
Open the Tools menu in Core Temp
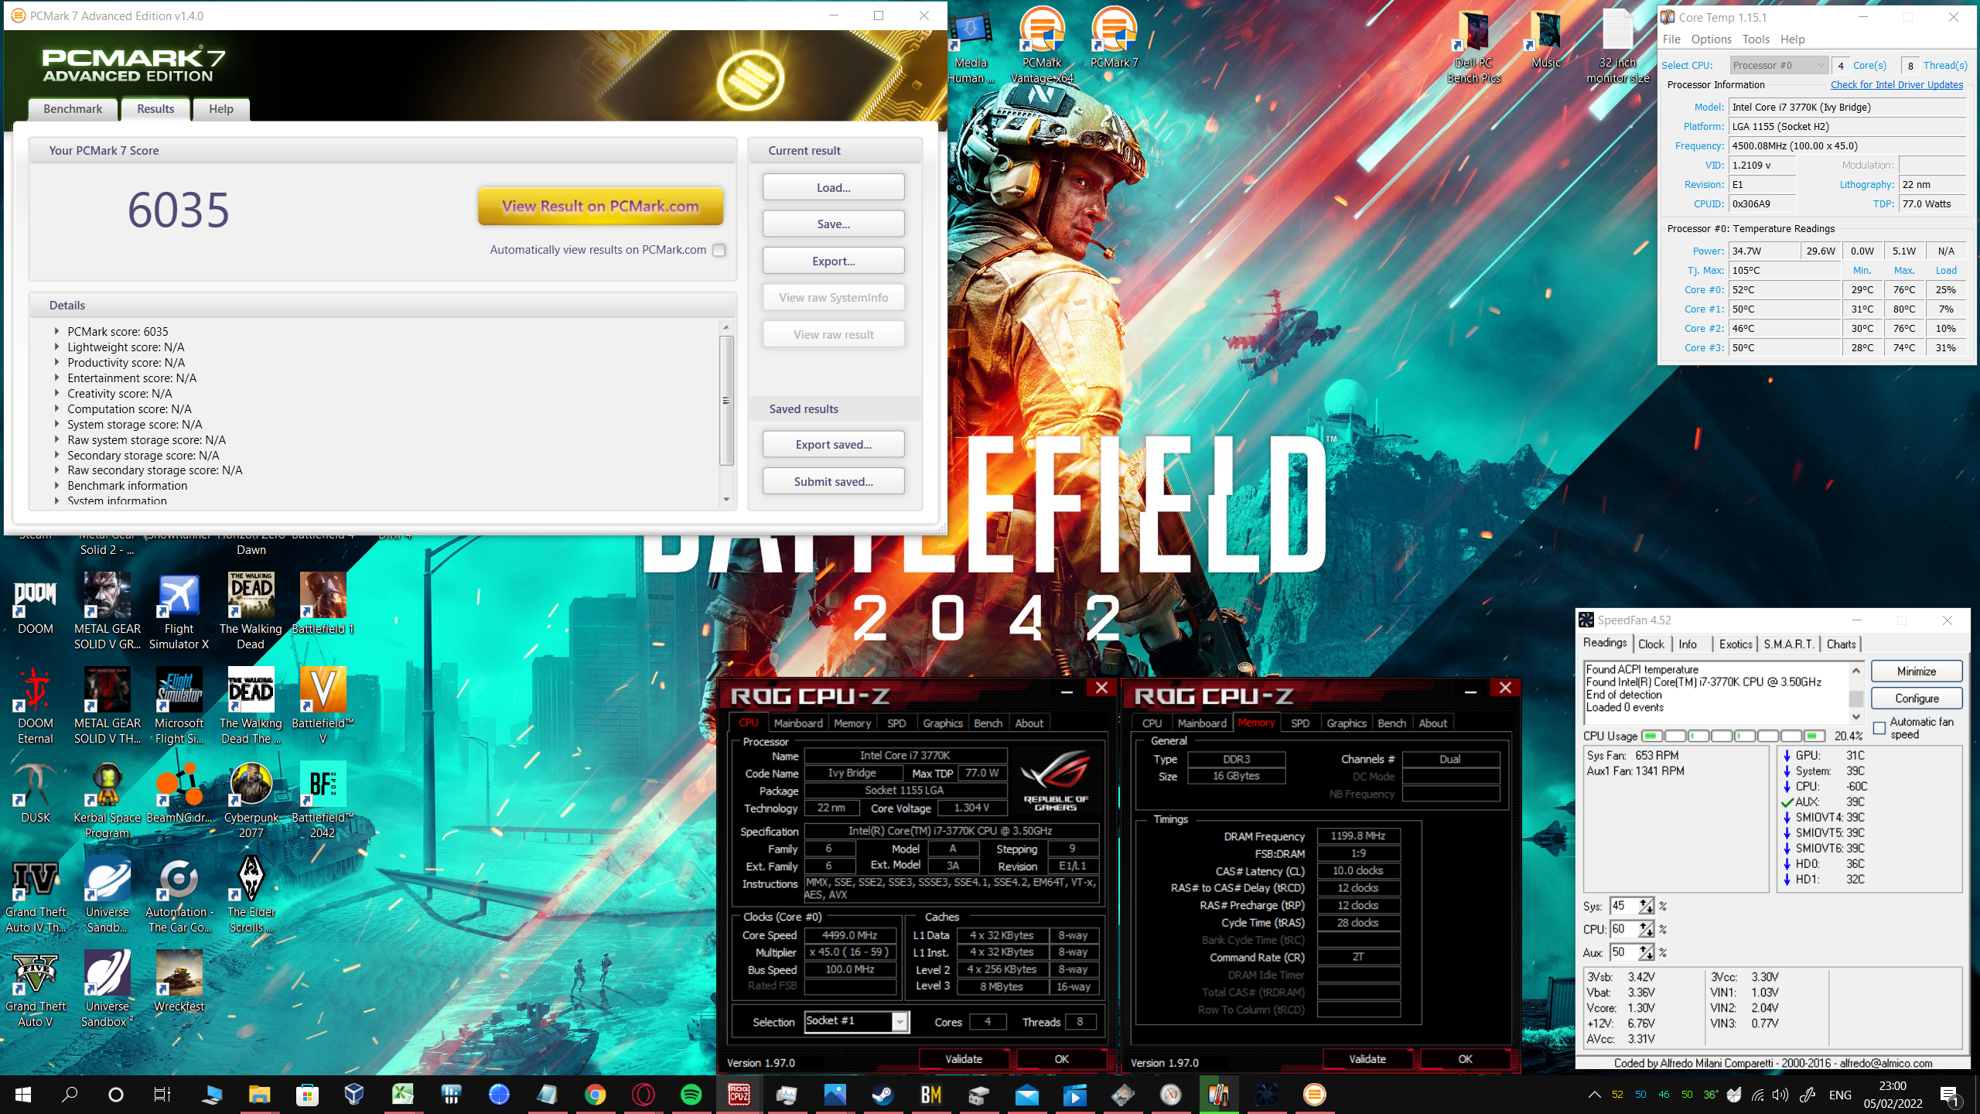pos(1756,39)
